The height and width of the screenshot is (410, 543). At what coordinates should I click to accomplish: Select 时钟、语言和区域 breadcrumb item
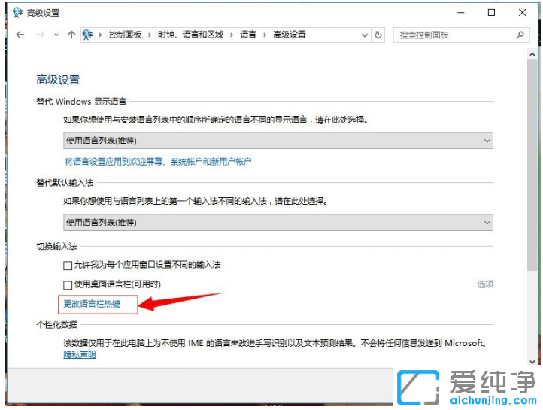[190, 35]
